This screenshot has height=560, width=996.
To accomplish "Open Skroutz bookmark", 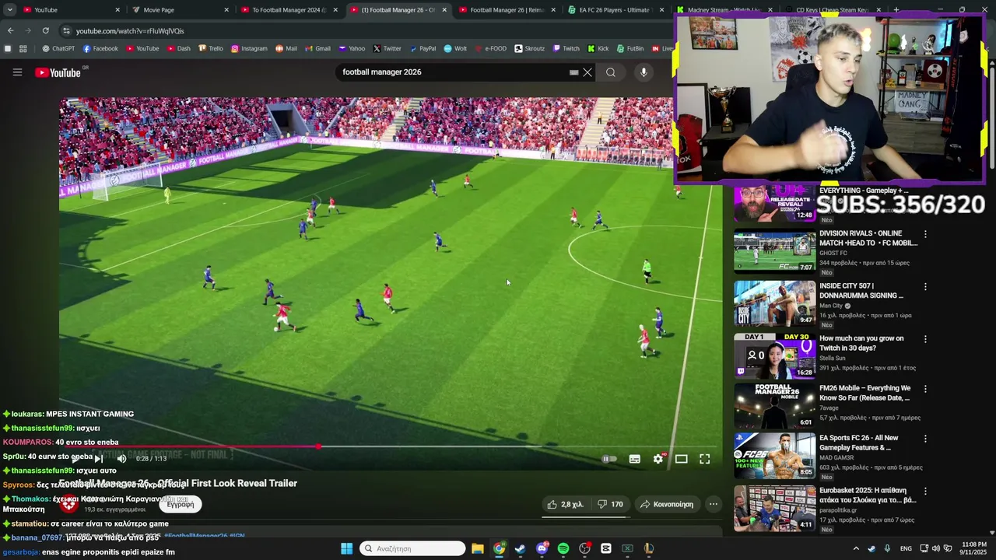I will tap(529, 48).
